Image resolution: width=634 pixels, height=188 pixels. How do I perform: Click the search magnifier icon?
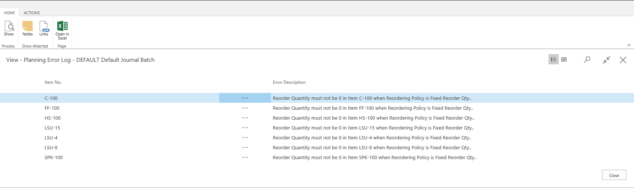pos(587,60)
